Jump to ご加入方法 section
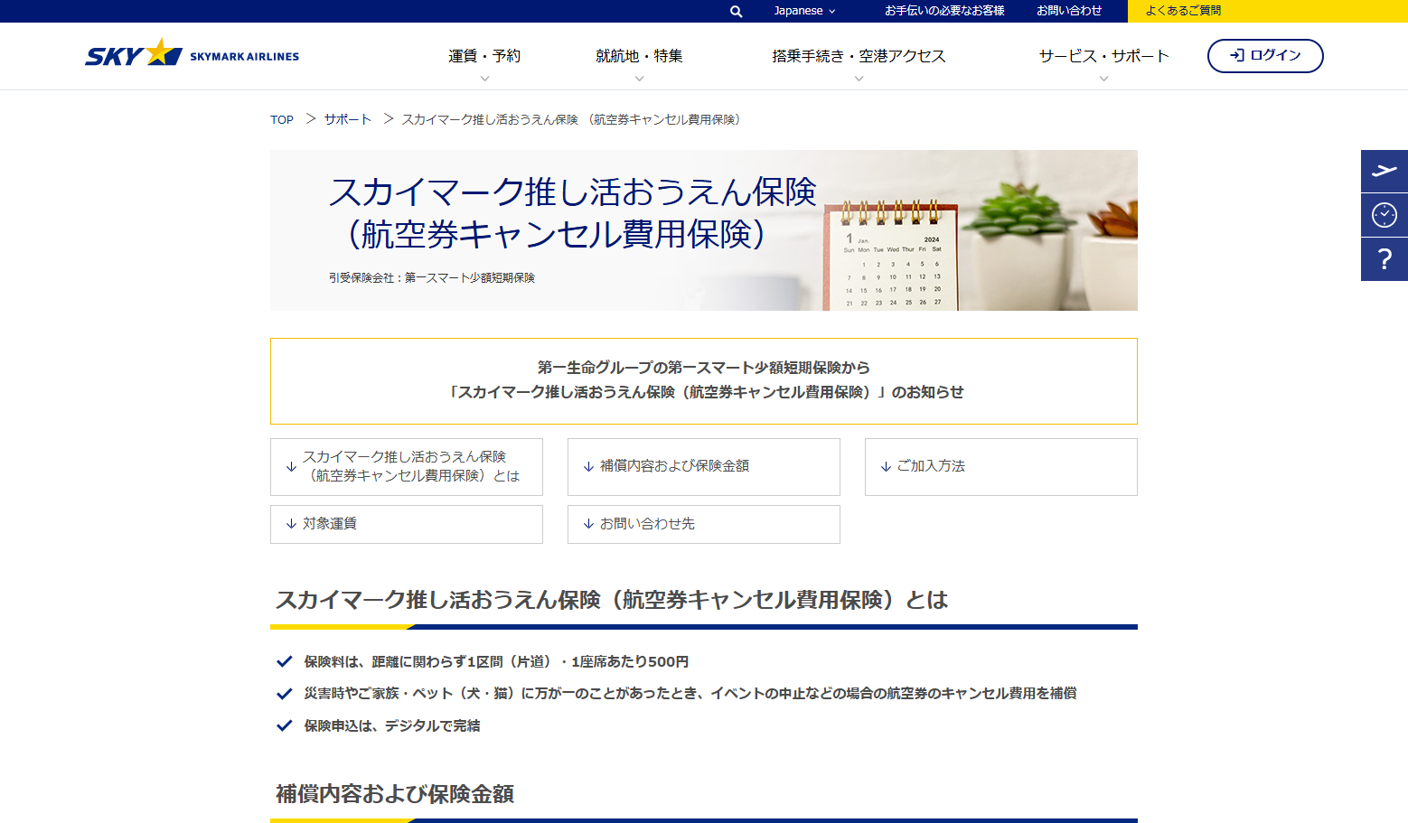Screen dimensions: 1408x823 coord(1000,466)
